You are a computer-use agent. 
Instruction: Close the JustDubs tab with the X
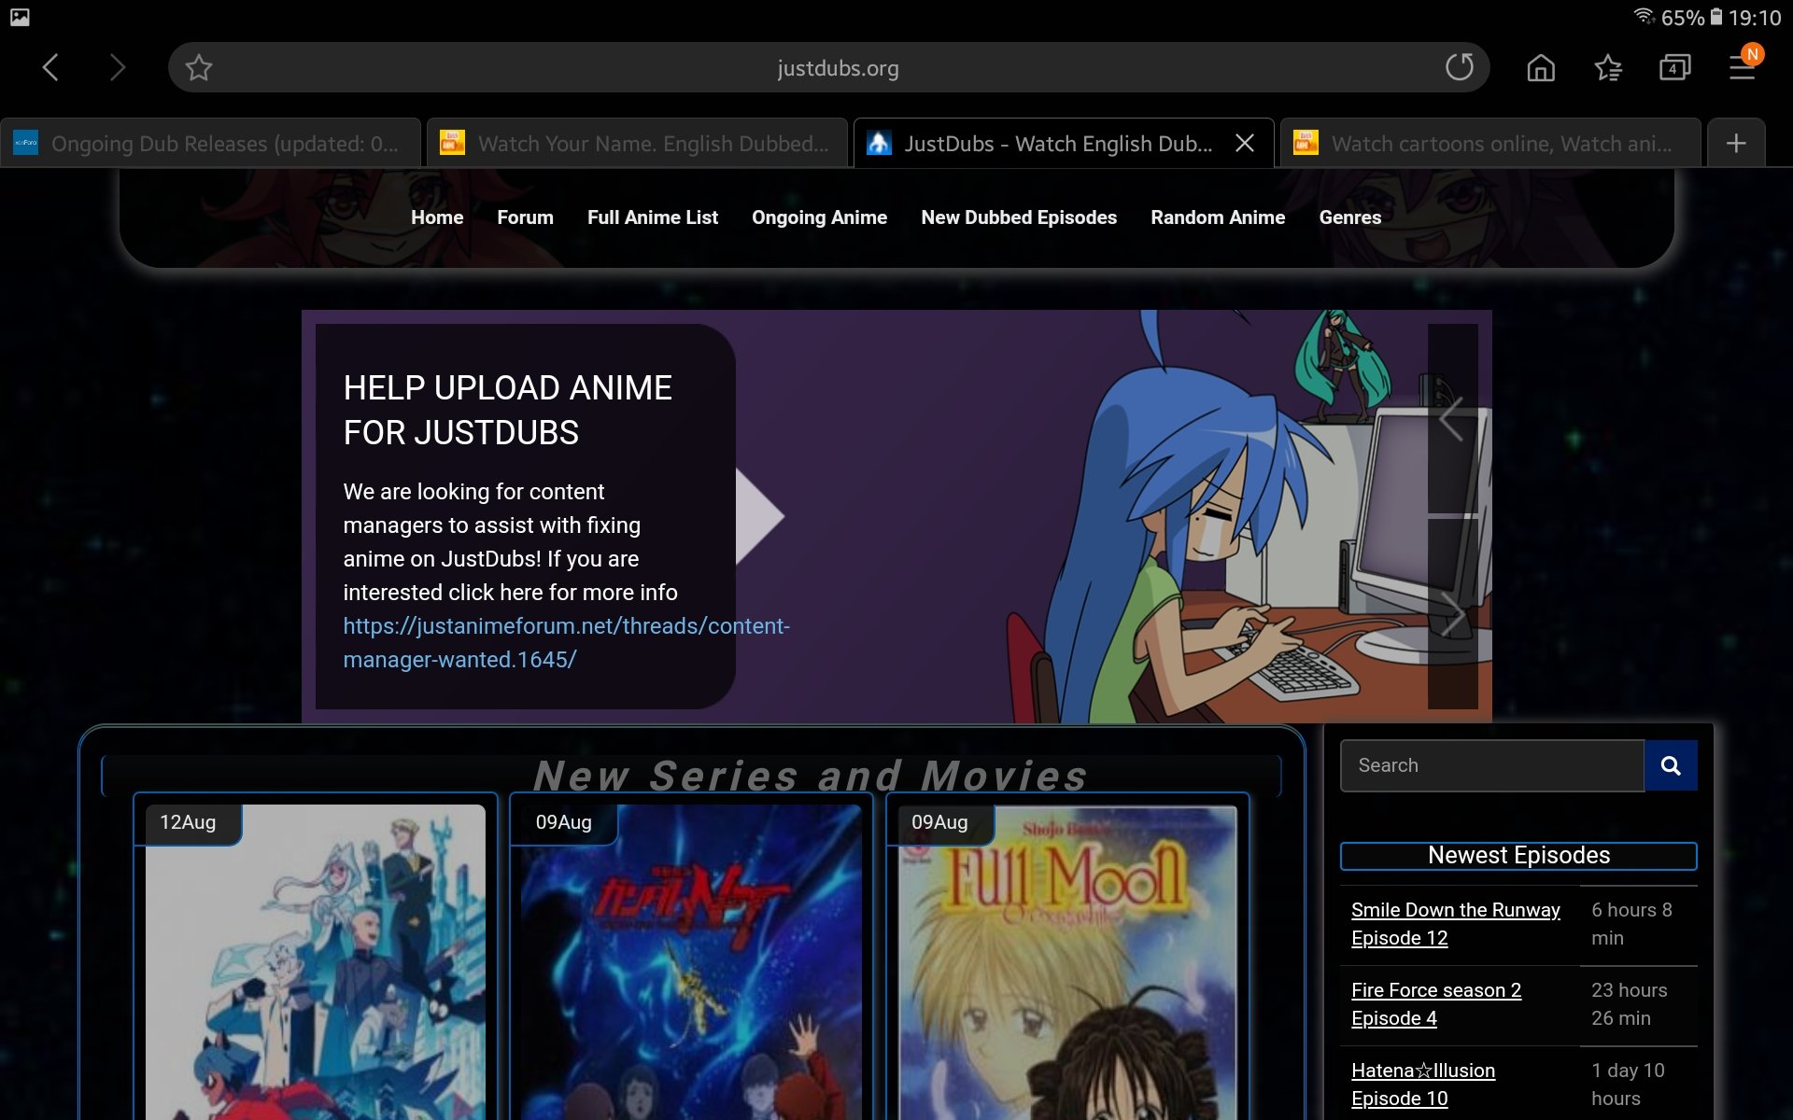tap(1244, 143)
